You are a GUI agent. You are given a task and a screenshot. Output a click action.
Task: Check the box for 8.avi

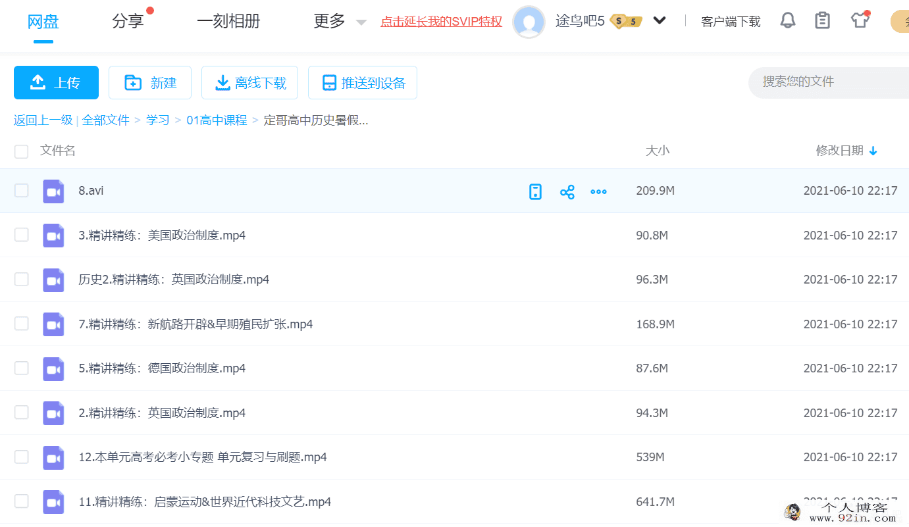point(22,191)
